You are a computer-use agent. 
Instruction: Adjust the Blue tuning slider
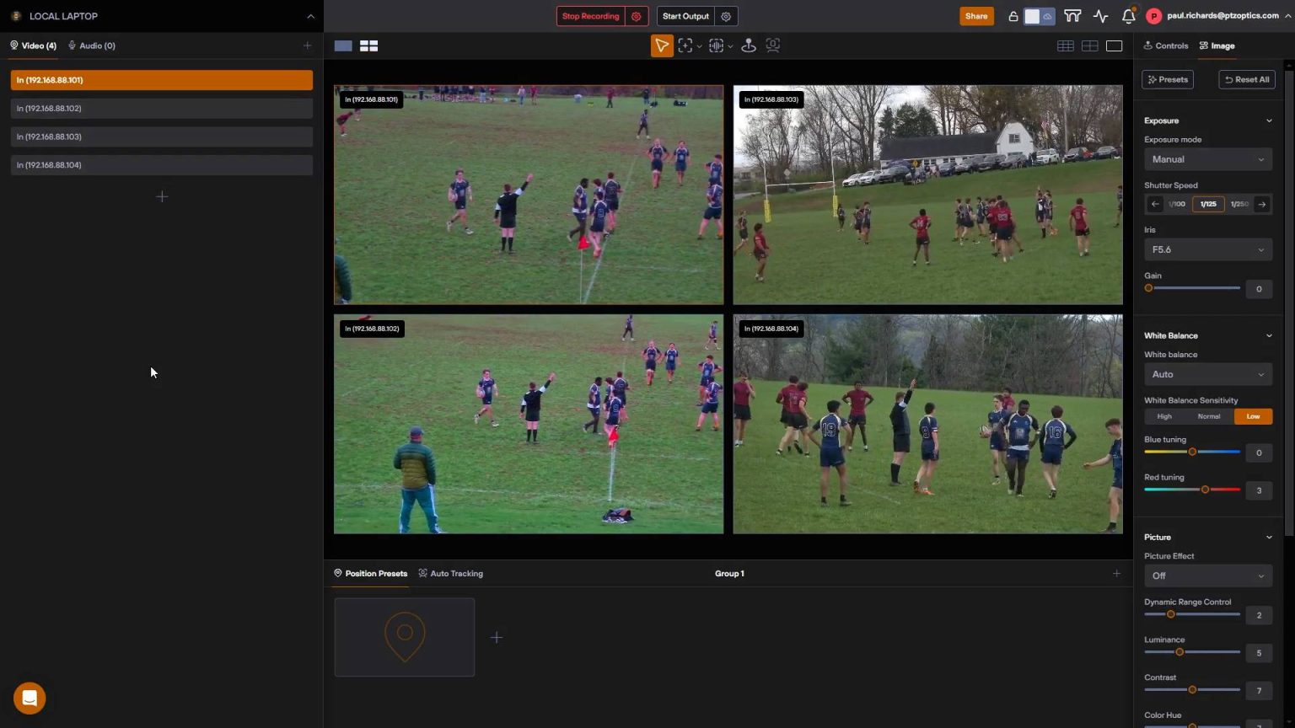coord(1192,452)
